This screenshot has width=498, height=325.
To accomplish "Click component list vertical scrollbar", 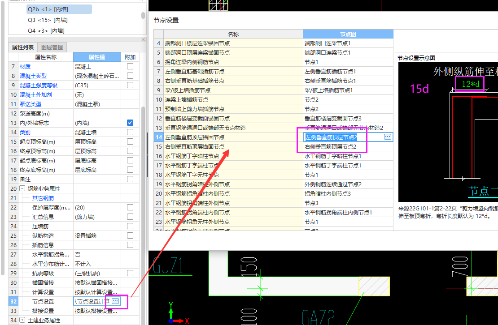I will point(143,16).
